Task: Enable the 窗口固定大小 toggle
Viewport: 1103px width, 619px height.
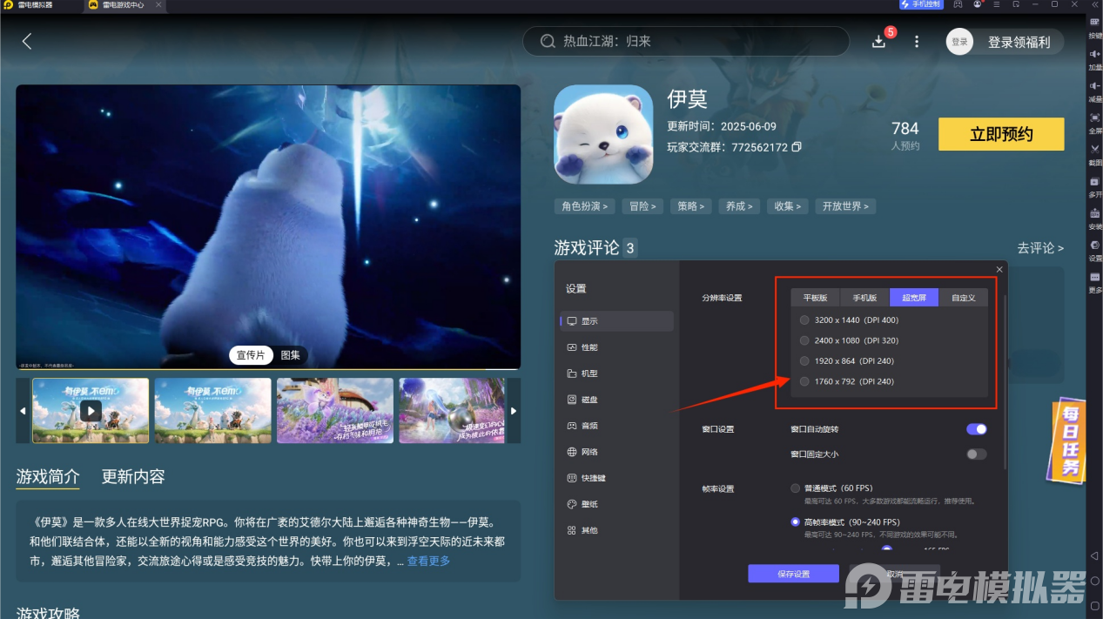Action: (x=977, y=454)
